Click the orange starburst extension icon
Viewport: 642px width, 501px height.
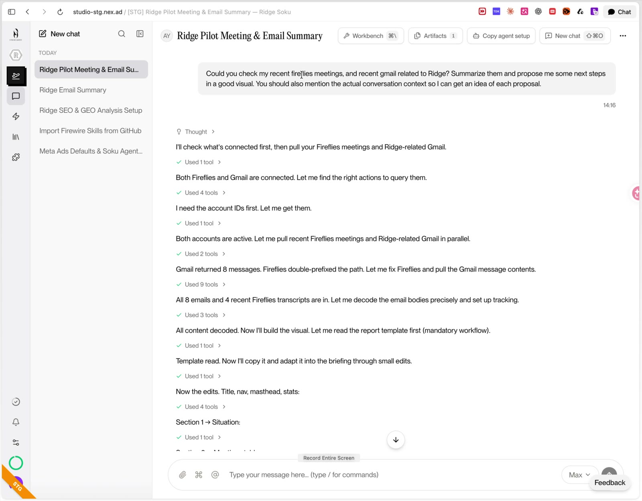pos(510,11)
